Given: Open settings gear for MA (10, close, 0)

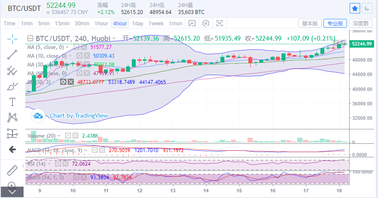Looking at the screenshot, I should pos(79,56).
